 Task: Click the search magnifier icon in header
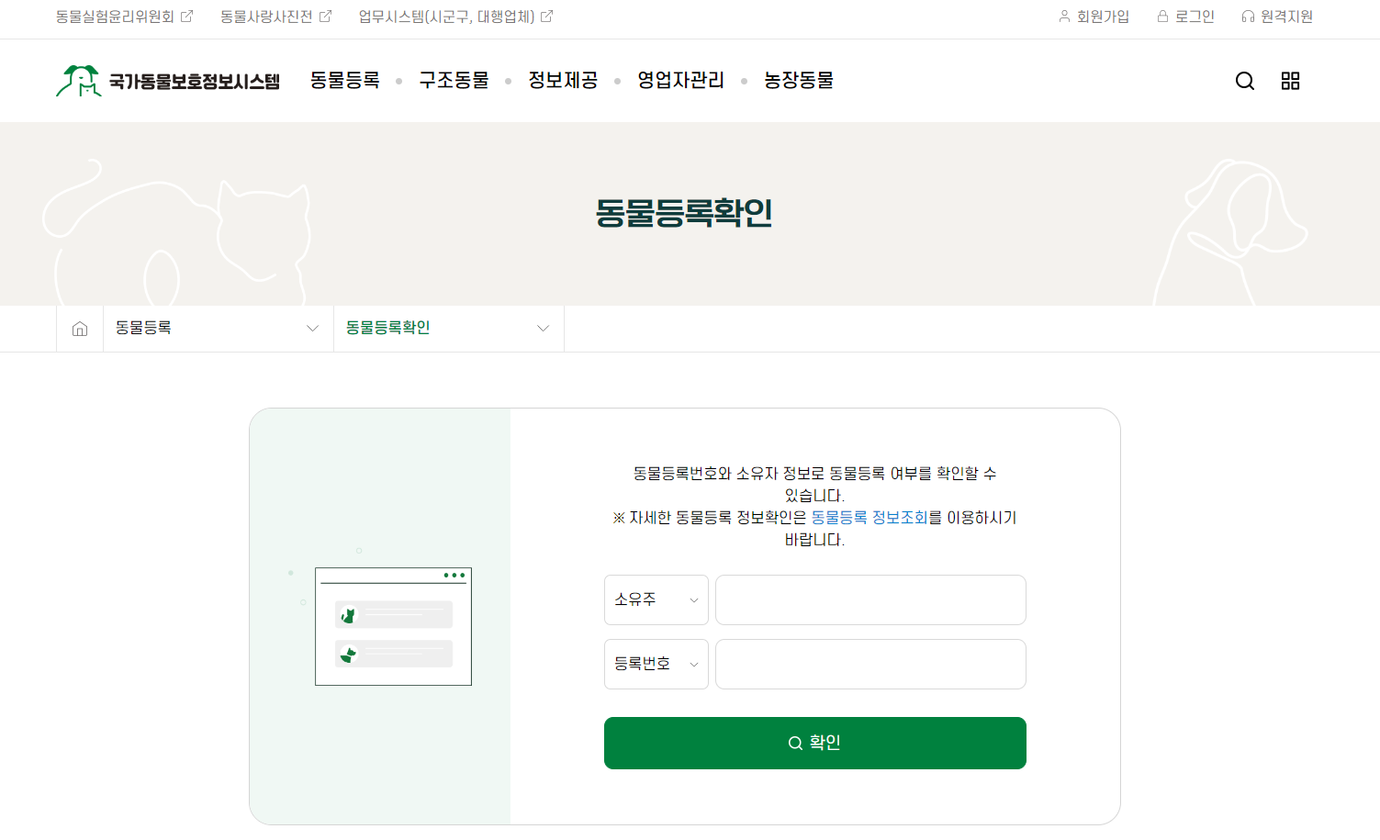[x=1244, y=81]
